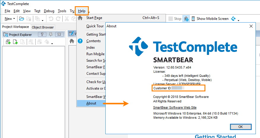Click the workspace tab edit-window icon
260x138 pixels.
click(x=71, y=34)
